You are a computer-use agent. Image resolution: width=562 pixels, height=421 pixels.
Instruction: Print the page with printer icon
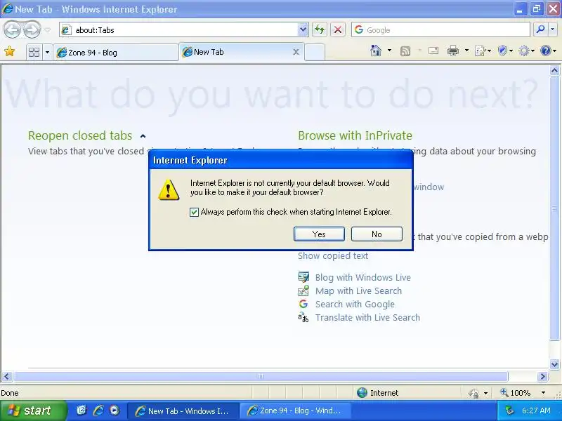[x=453, y=51]
